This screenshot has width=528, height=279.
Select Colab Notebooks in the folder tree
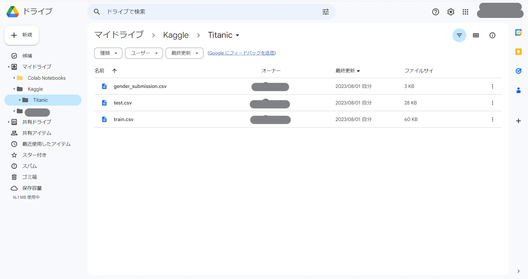[x=47, y=78]
